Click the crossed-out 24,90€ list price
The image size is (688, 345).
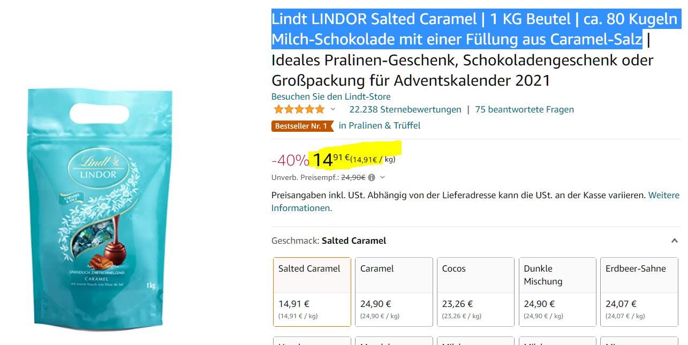click(x=353, y=177)
